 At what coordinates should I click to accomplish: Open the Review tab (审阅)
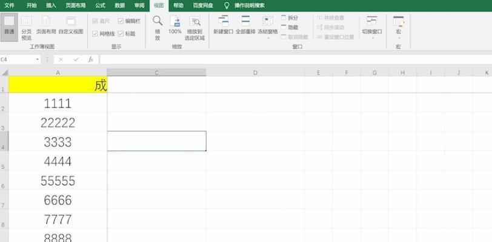pyautogui.click(x=139, y=5)
